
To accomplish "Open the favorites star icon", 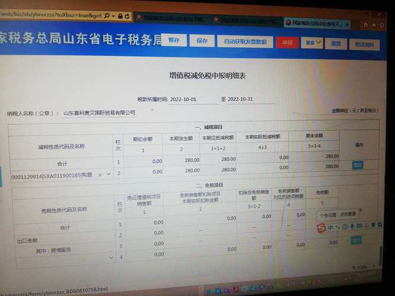I will tap(374, 25).
